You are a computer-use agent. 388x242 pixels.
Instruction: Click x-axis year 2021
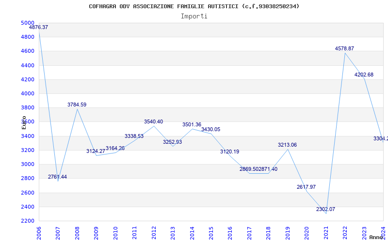[x=326, y=233]
